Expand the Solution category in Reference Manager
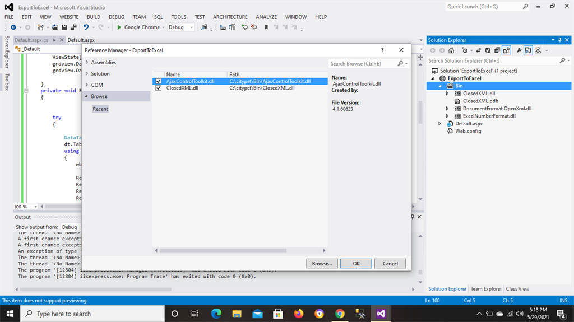 pyautogui.click(x=87, y=73)
